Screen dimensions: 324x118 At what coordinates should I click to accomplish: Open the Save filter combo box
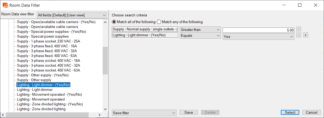click(144, 113)
